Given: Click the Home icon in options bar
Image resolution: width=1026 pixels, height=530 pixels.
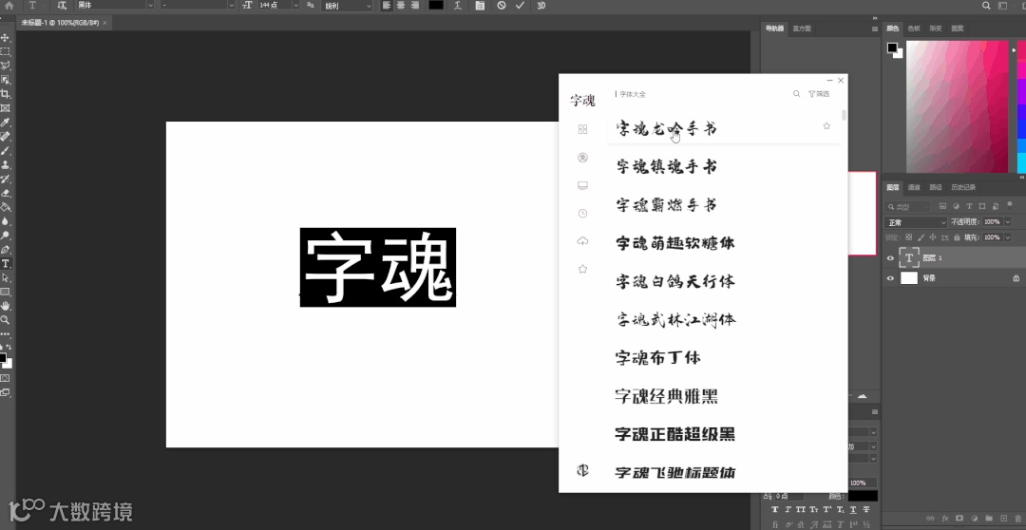Looking at the screenshot, I should click(9, 6).
